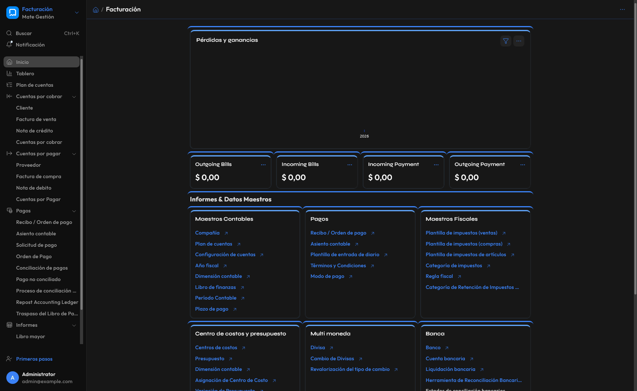
Task: Open Plantilla de entrada de diario link
Action: (345, 255)
